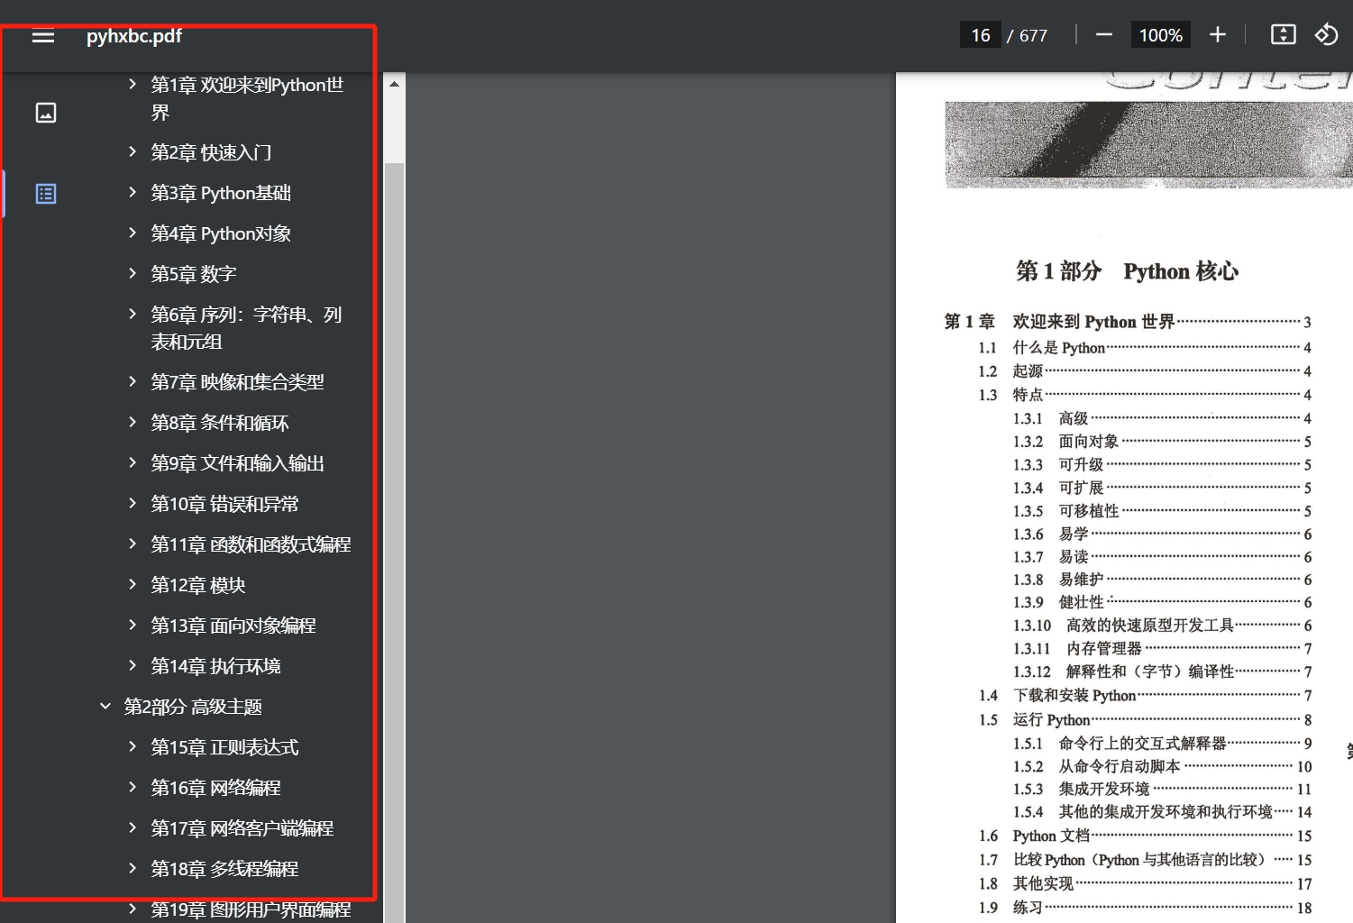Rotate the document with the rotate icon
Screen dimensions: 1353x923
pyautogui.click(x=1326, y=35)
